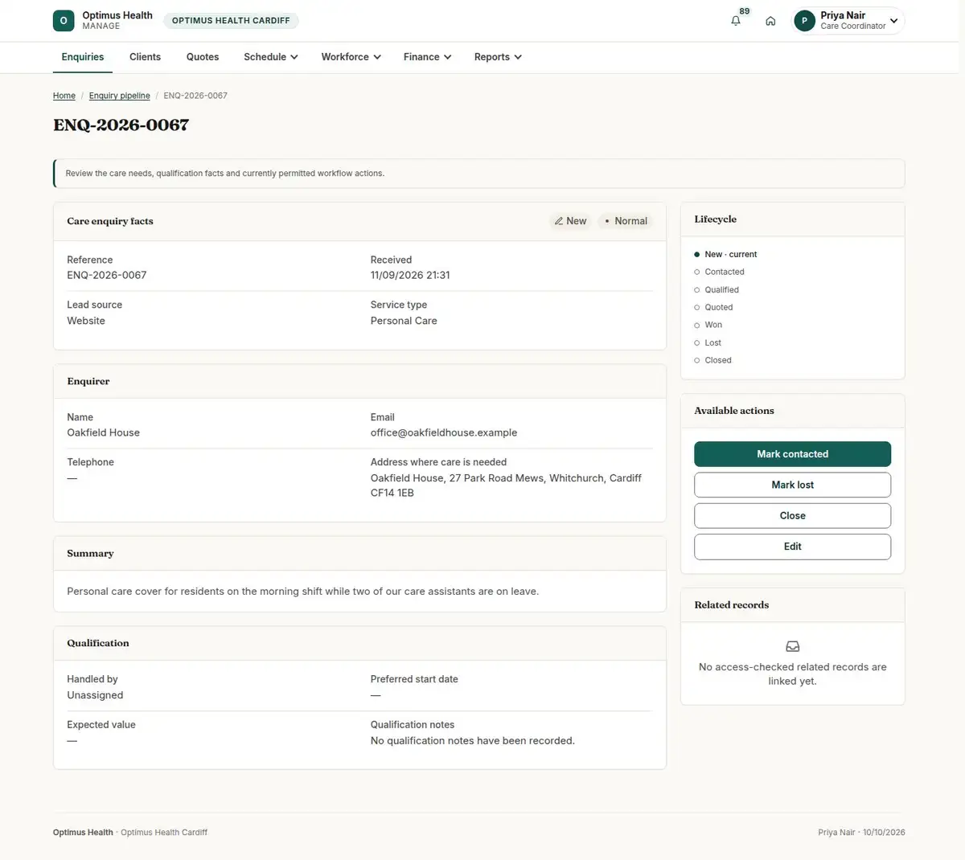Click the Personal Care service type
Viewport: 965px width, 860px height.
[x=404, y=321]
